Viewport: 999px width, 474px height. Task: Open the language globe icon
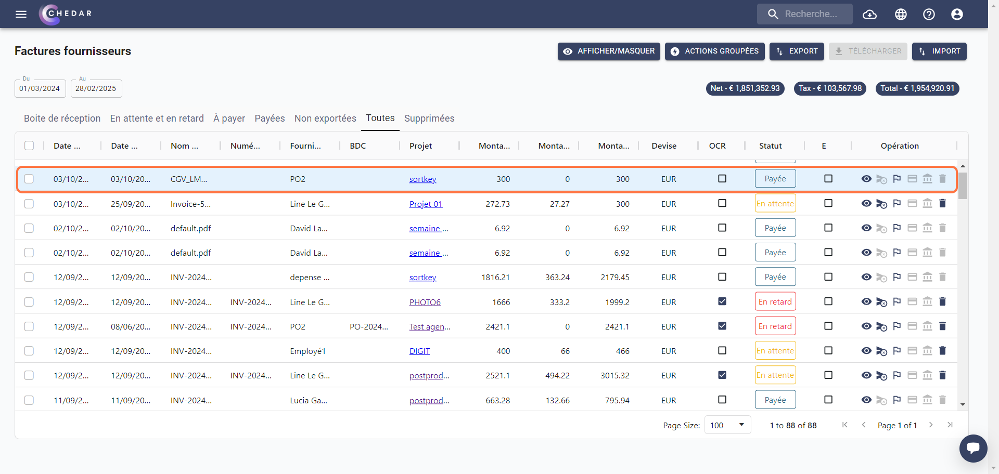coord(901,14)
